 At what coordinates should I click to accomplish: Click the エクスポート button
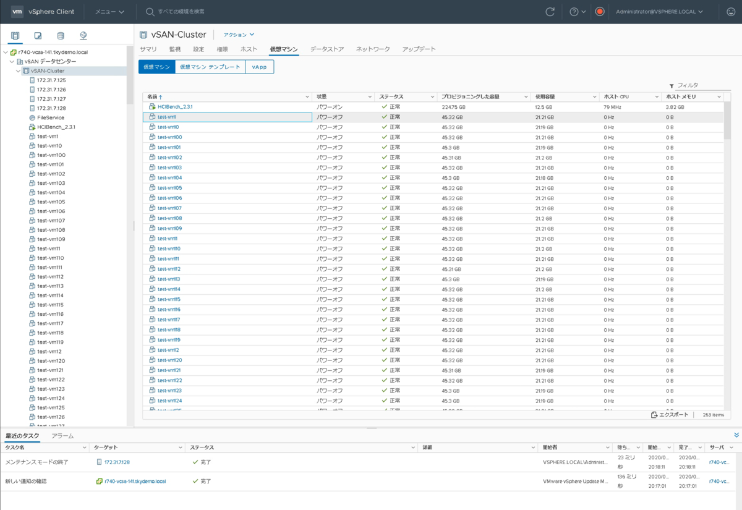(x=670, y=415)
